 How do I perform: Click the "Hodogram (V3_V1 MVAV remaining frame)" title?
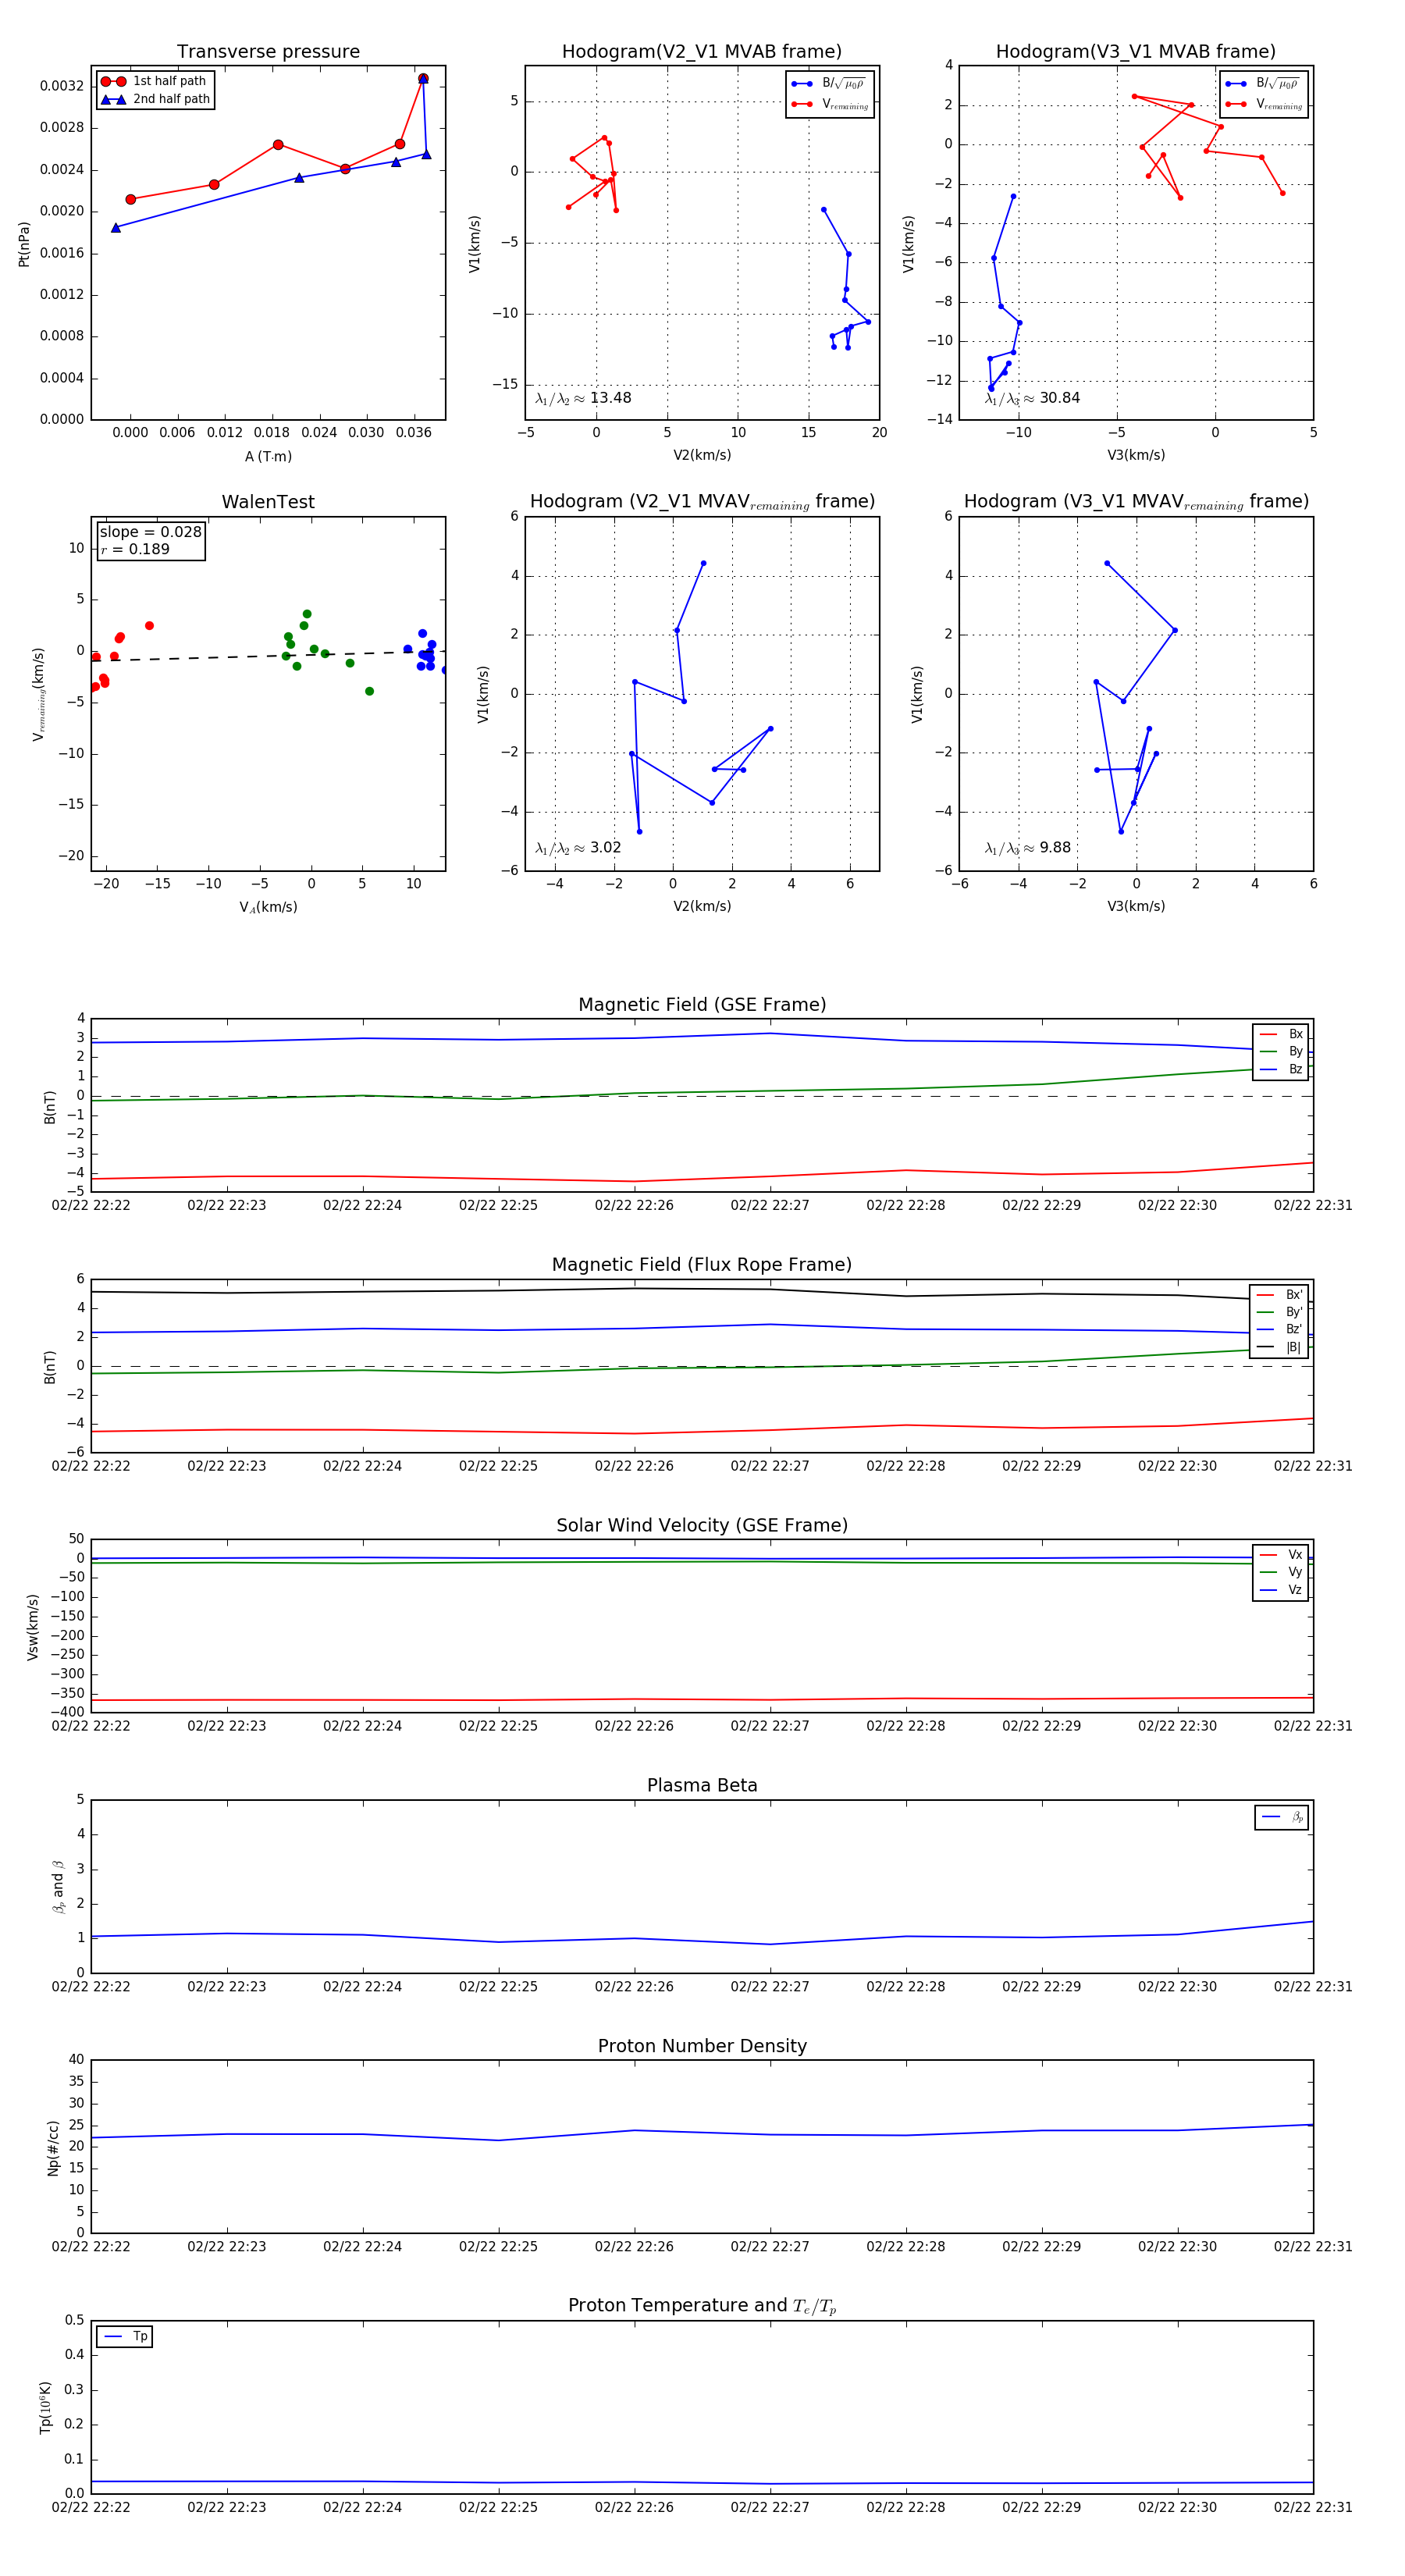pyautogui.click(x=1136, y=502)
